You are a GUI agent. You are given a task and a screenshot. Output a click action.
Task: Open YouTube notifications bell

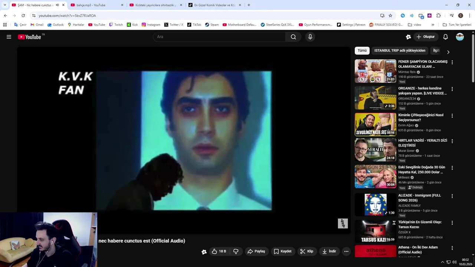coord(445,37)
